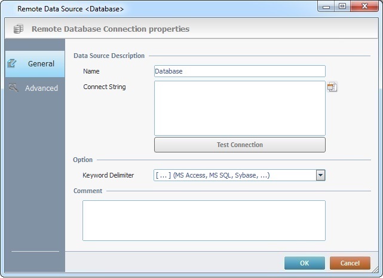
Task: Focus the Connect String text area
Action: [239, 108]
